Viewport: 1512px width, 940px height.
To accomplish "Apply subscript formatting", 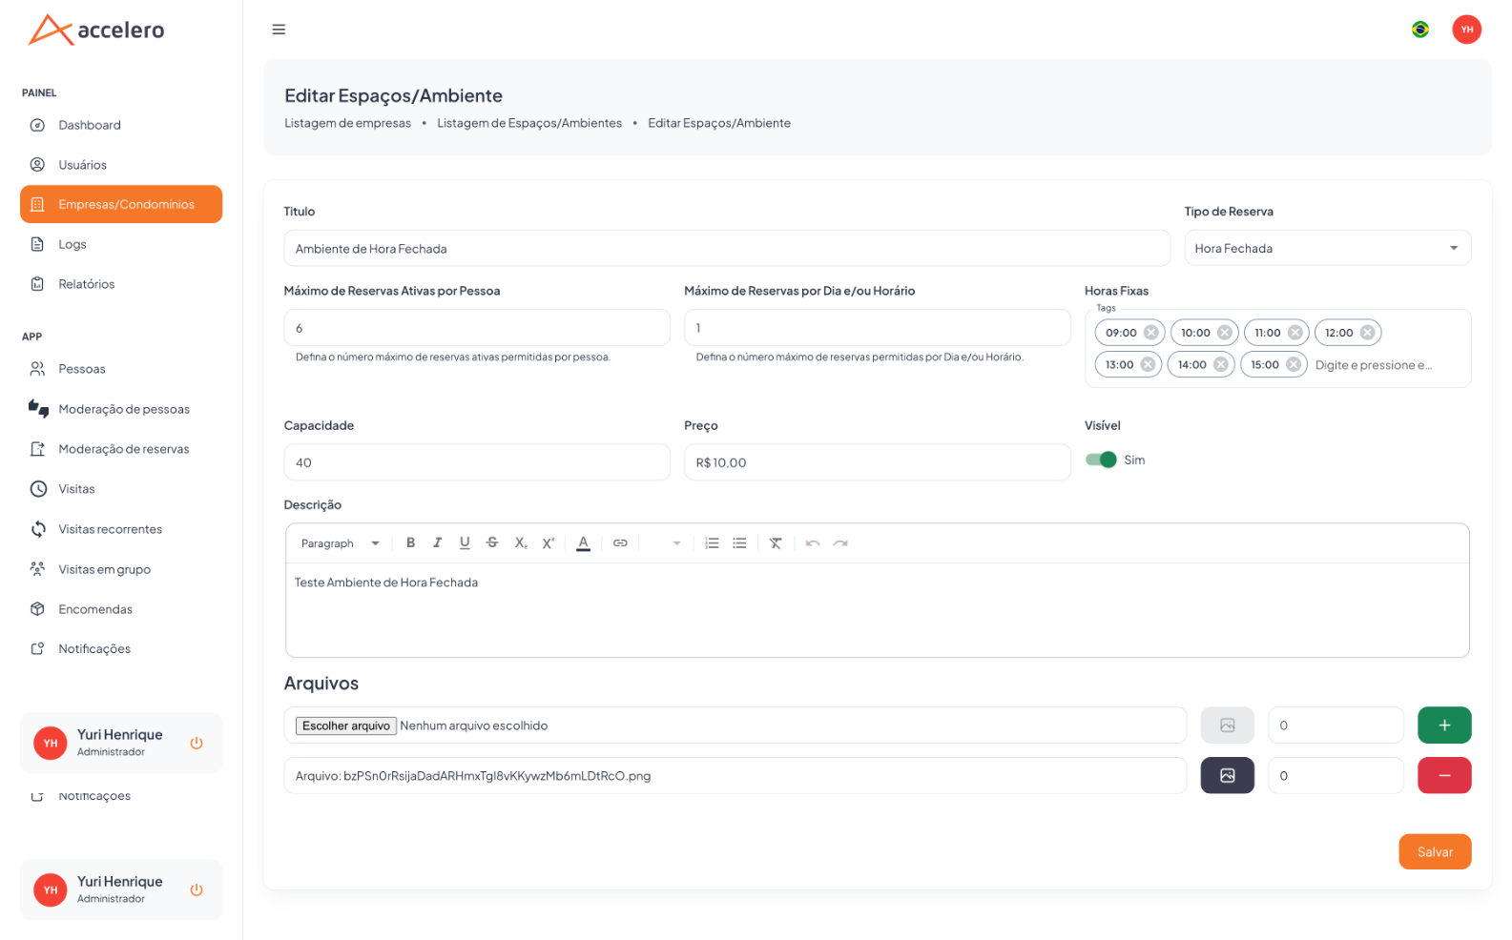I will [521, 542].
